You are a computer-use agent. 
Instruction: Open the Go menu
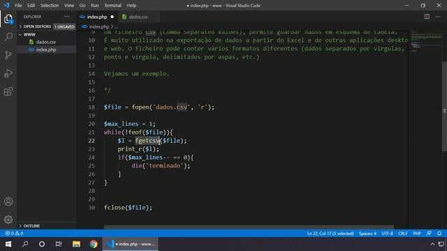pos(82,6)
